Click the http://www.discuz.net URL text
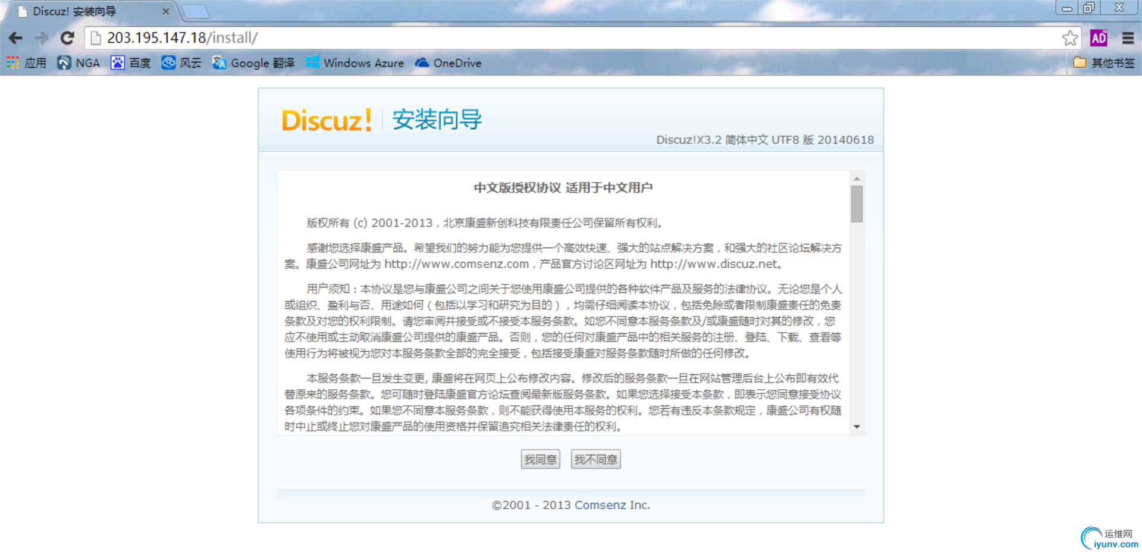This screenshot has width=1142, height=554. pos(714,264)
